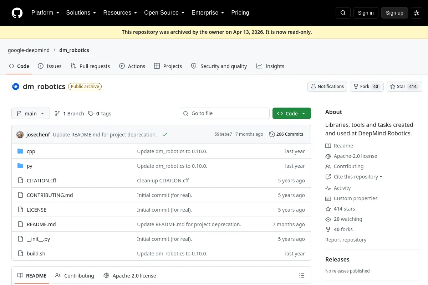Open the josechenf author link
The height and width of the screenshot is (285, 428).
[x=38, y=134]
